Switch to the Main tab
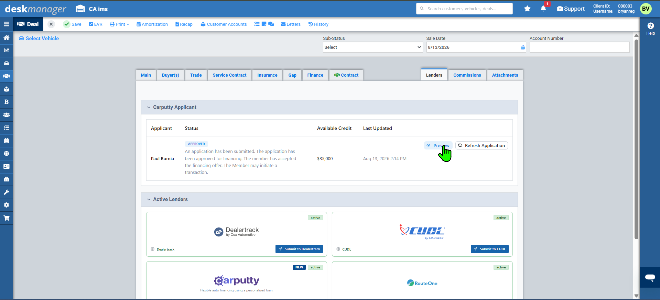This screenshot has height=300, width=660. click(x=146, y=75)
